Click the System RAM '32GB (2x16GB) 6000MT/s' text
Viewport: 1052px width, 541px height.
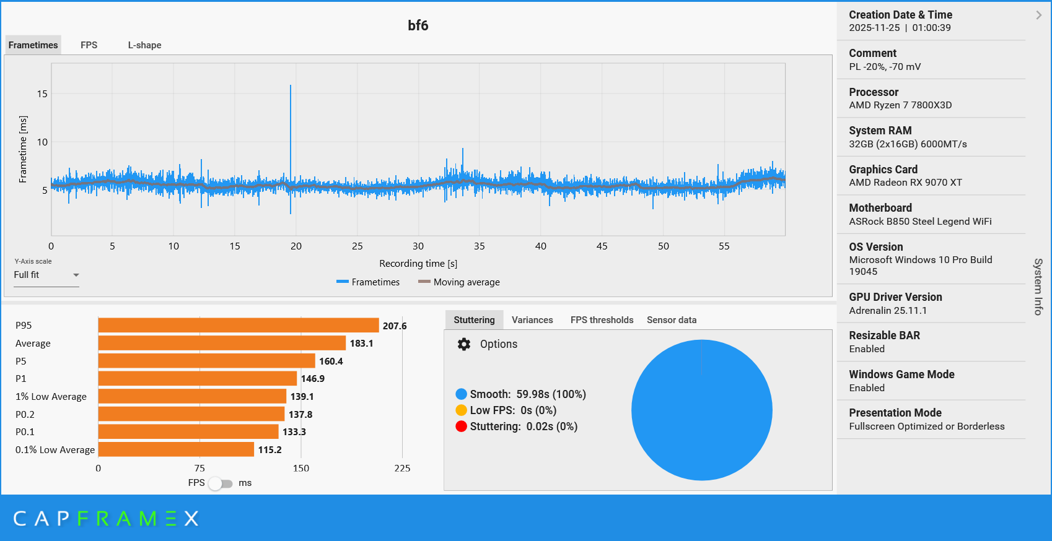(x=908, y=144)
